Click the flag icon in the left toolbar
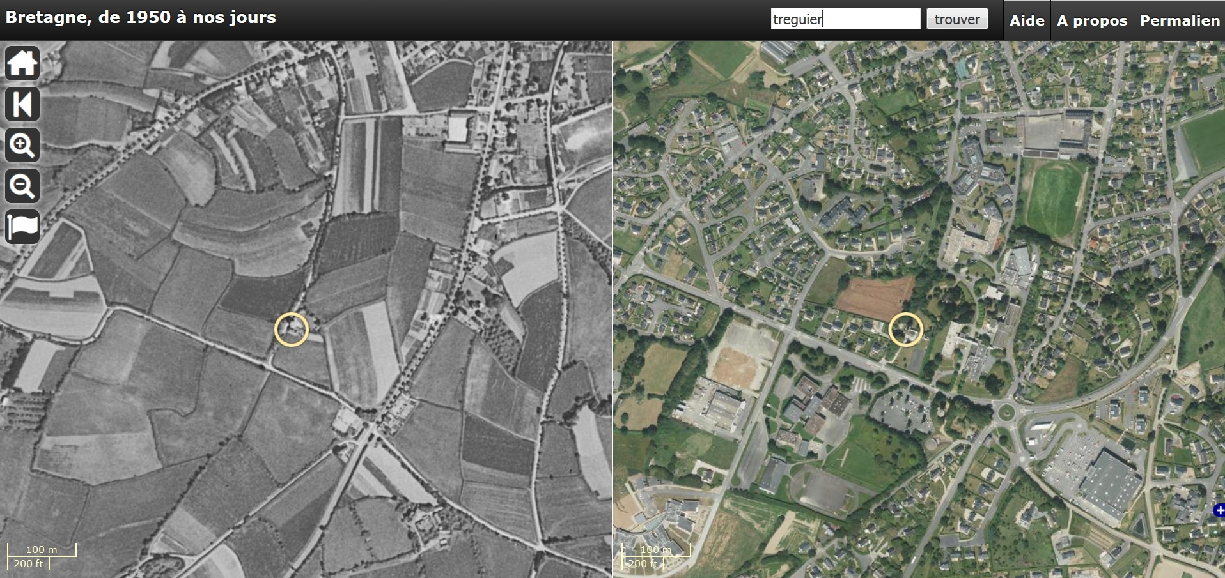This screenshot has width=1225, height=578. click(x=22, y=227)
